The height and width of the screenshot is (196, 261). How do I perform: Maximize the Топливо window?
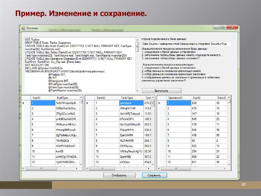(x=223, y=27)
